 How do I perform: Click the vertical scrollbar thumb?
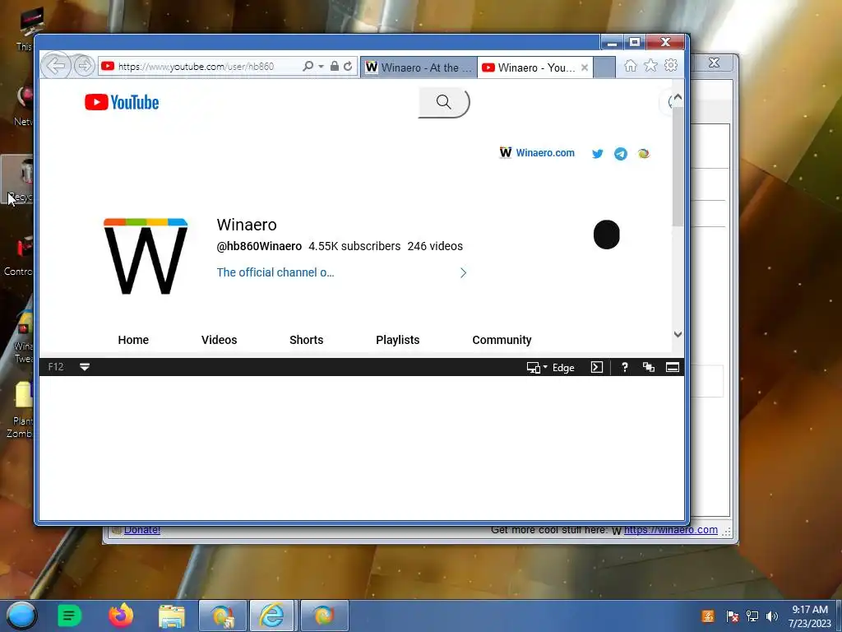pyautogui.click(x=678, y=166)
